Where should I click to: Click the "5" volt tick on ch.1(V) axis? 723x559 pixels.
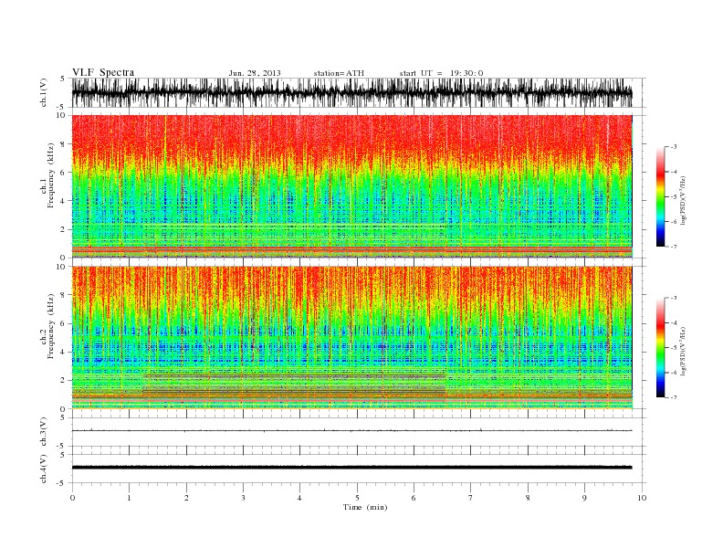(63, 79)
